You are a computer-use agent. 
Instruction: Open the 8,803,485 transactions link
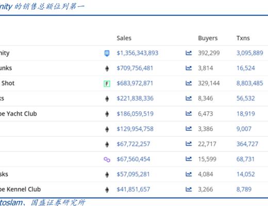tap(250, 83)
